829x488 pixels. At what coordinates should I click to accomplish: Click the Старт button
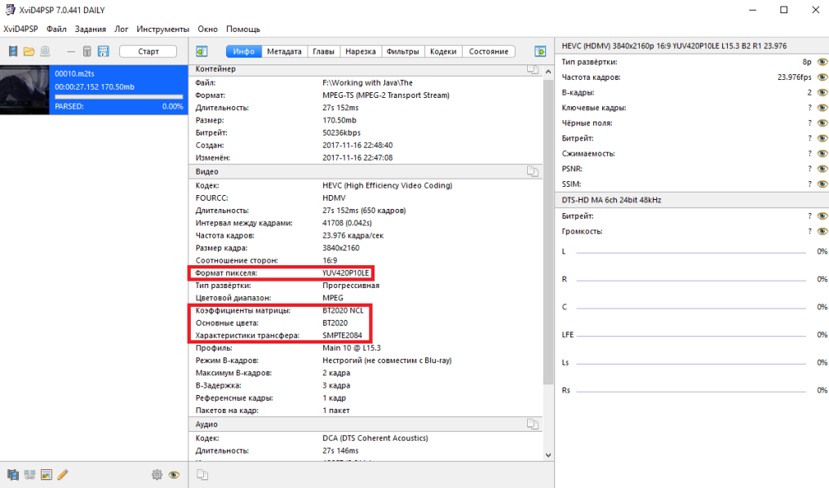coord(149,51)
